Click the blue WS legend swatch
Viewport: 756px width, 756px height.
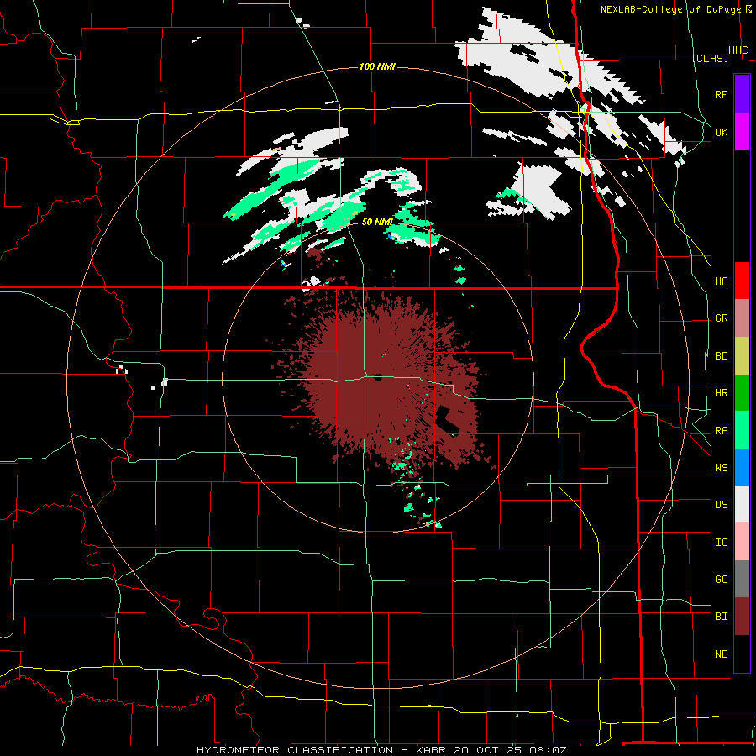(x=742, y=467)
